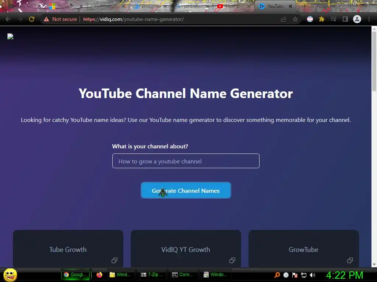This screenshot has width=377, height=282.
Task: Click the channel topic input field
Action: [x=186, y=161]
